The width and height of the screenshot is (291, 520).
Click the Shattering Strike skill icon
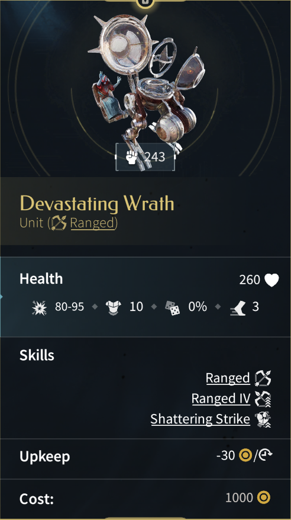click(263, 419)
